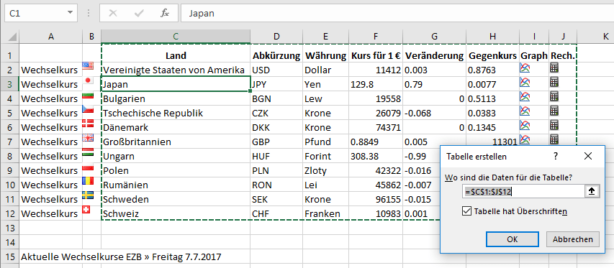The image size is (614, 268).
Task: Click the graph icon in the Bulgarien row
Action: coord(525,96)
